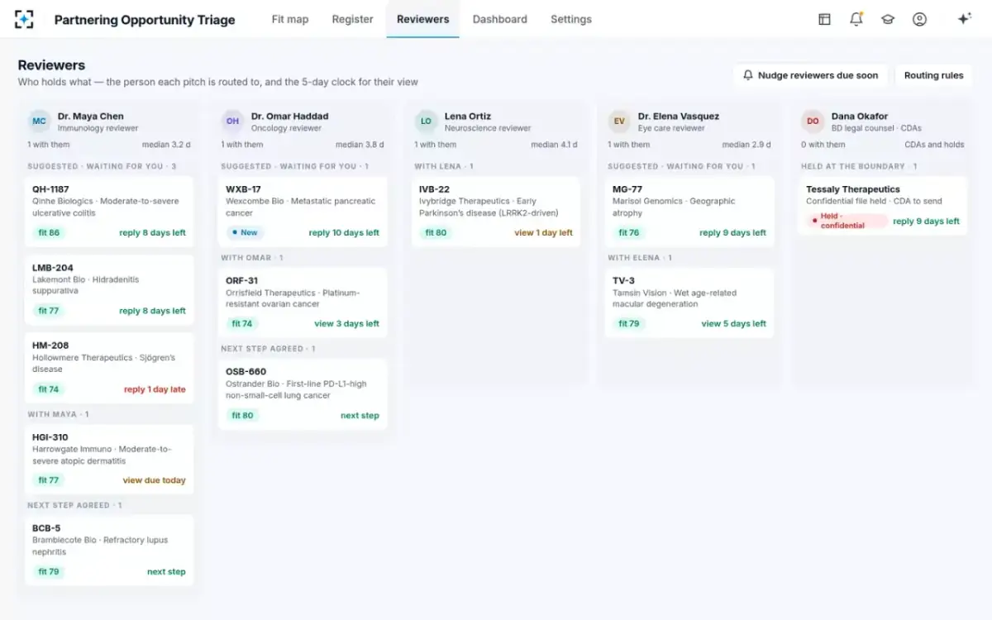
Task: Go to the Register tab
Action: coord(353,19)
